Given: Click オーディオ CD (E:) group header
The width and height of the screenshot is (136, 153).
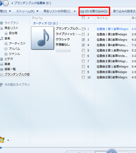Looking at the screenshot, I should (45, 23).
